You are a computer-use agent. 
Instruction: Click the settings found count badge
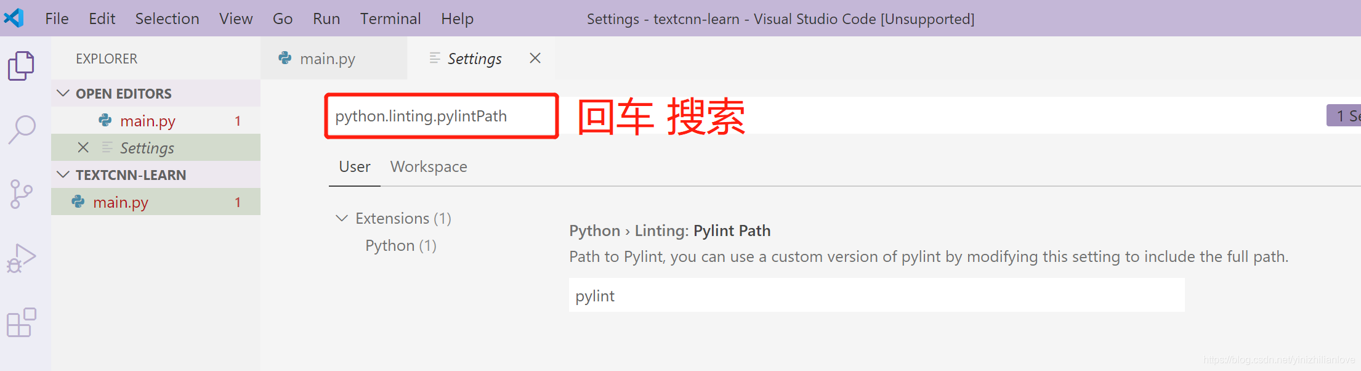click(x=1344, y=116)
